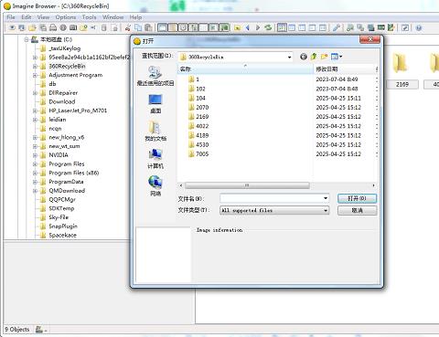
Task: Select the Desktop (桌面) place in the dialog
Action: tap(155, 104)
